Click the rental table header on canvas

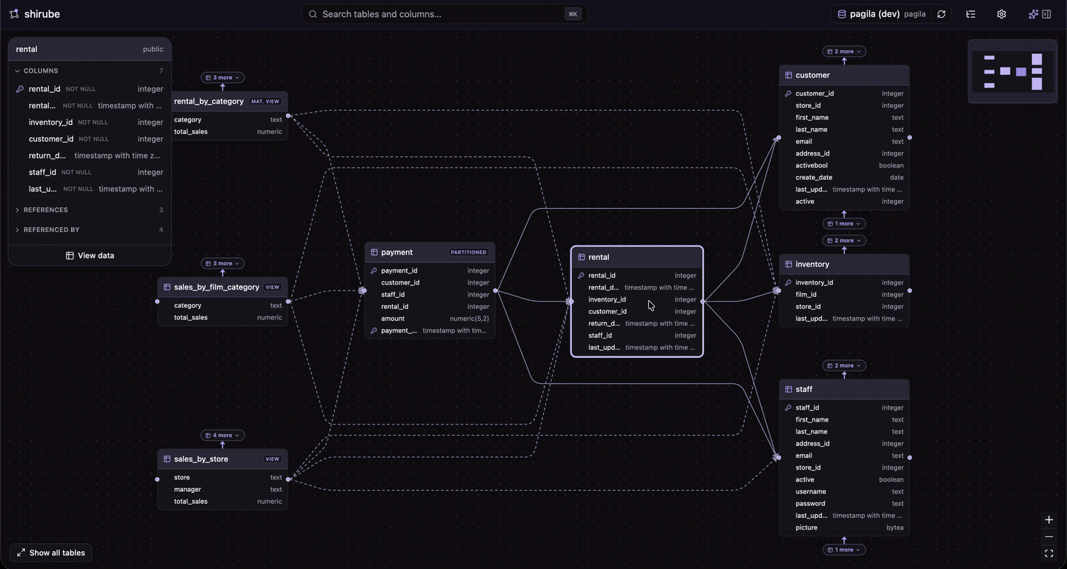pos(636,257)
